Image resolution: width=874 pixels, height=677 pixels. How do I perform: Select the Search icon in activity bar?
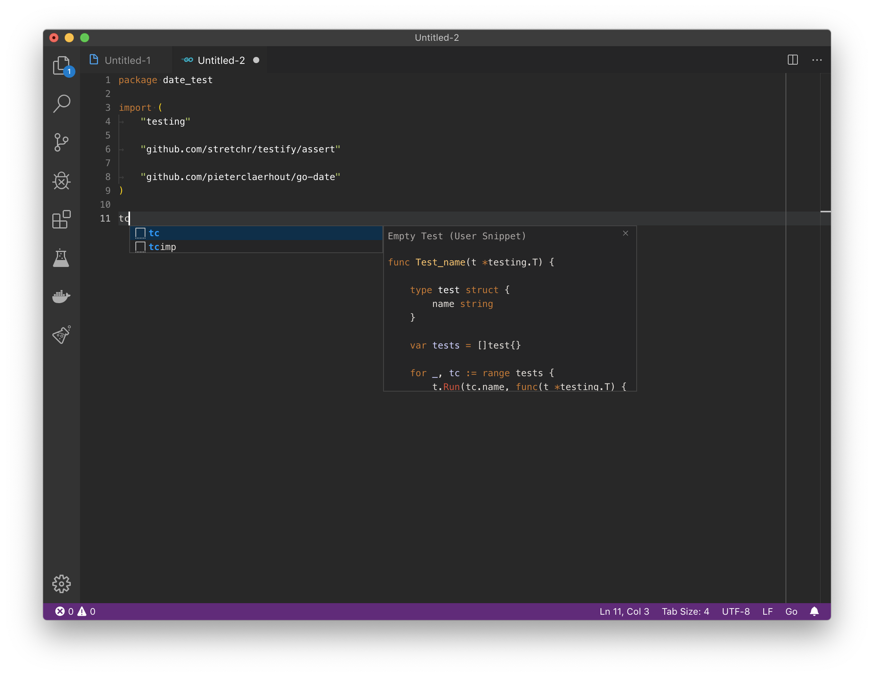62,103
